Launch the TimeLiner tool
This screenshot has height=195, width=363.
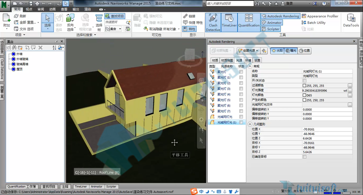[229, 23]
